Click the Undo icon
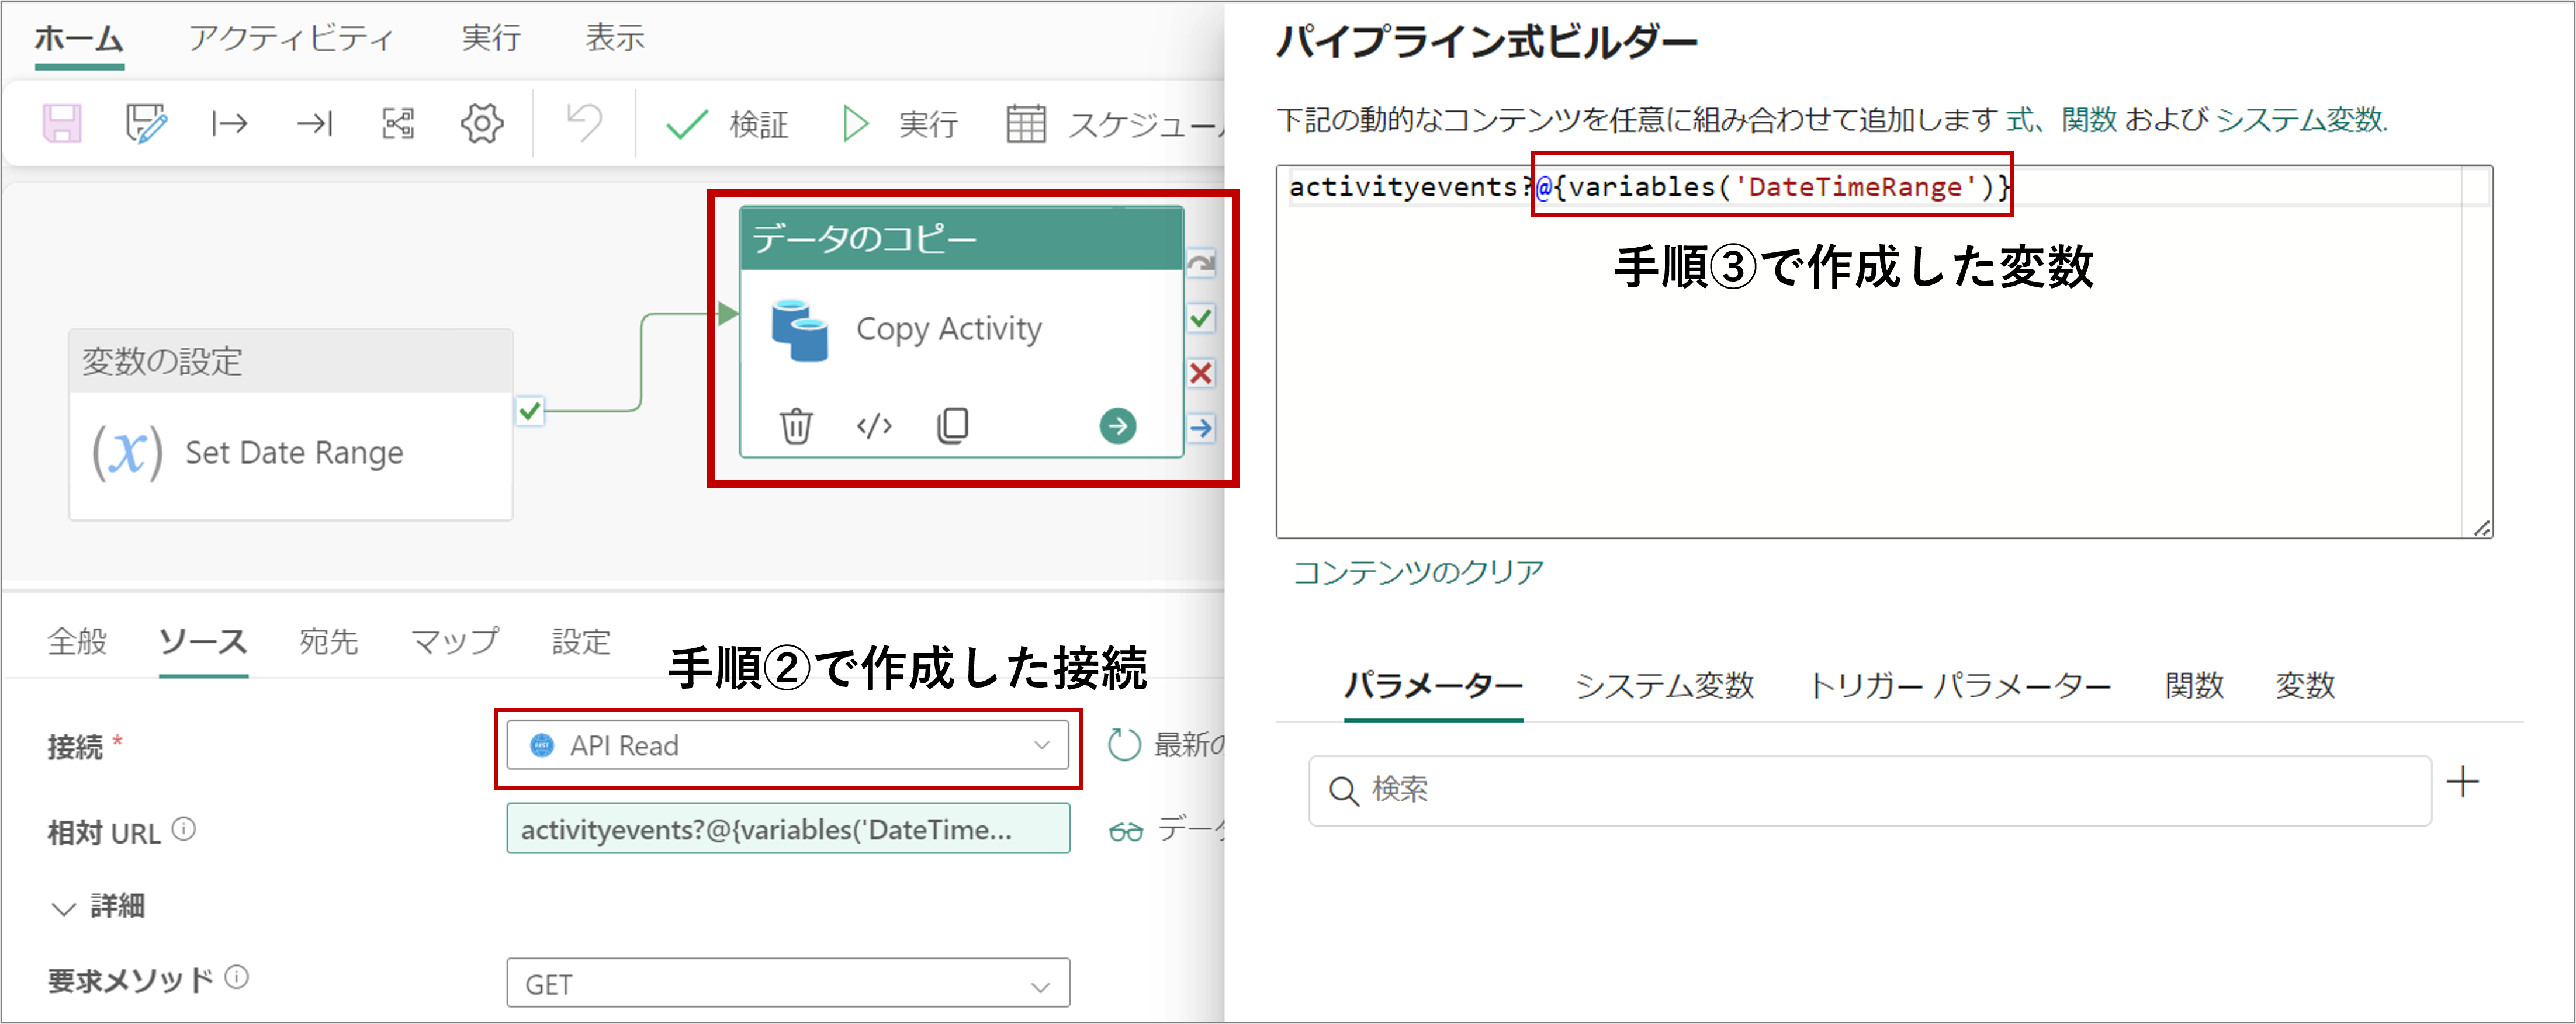This screenshot has height=1024, width=2576. 584,122
